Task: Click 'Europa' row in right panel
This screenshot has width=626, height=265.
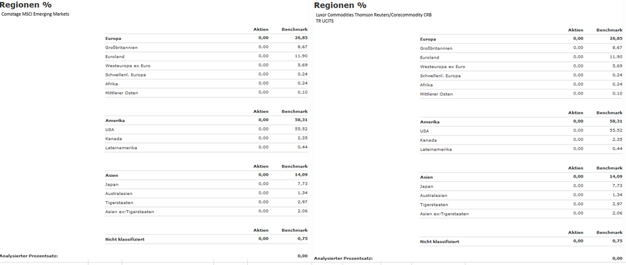Action: coord(521,39)
